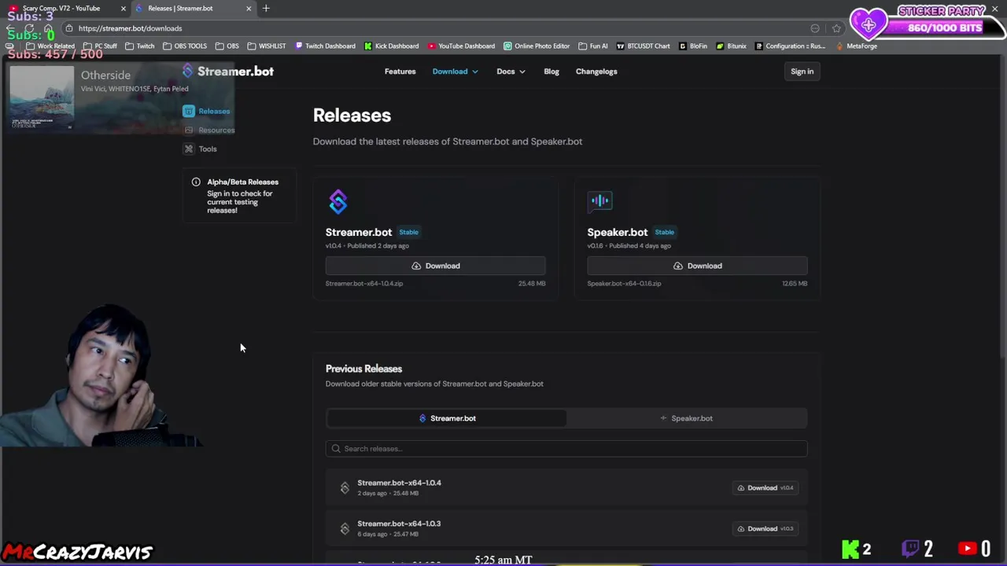1007x566 pixels.
Task: Open the PC Stuff bookmark folder
Action: (100, 46)
